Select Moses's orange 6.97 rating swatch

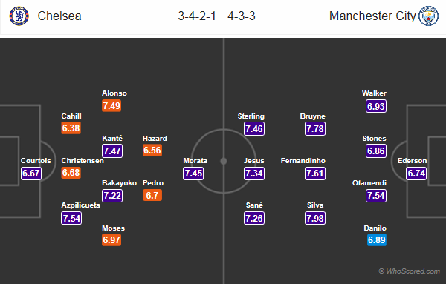111,240
